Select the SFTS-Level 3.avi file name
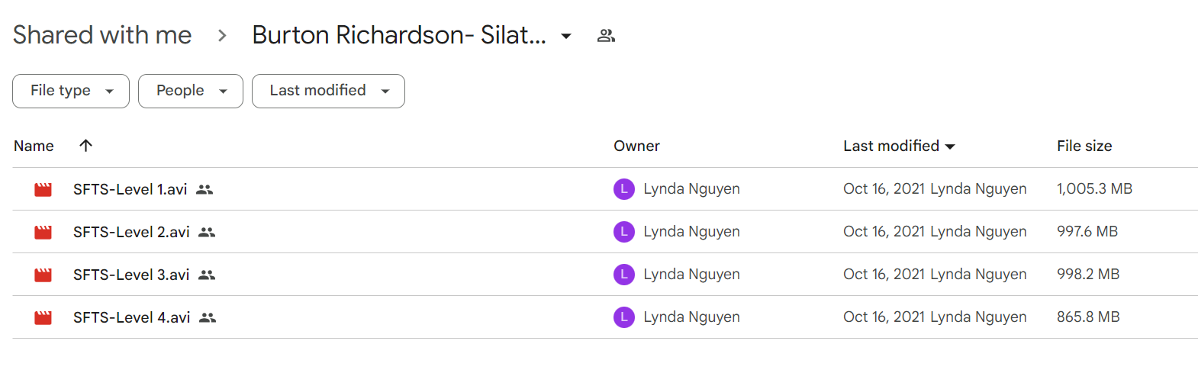Viewport: 1198px width, 373px height. [131, 275]
